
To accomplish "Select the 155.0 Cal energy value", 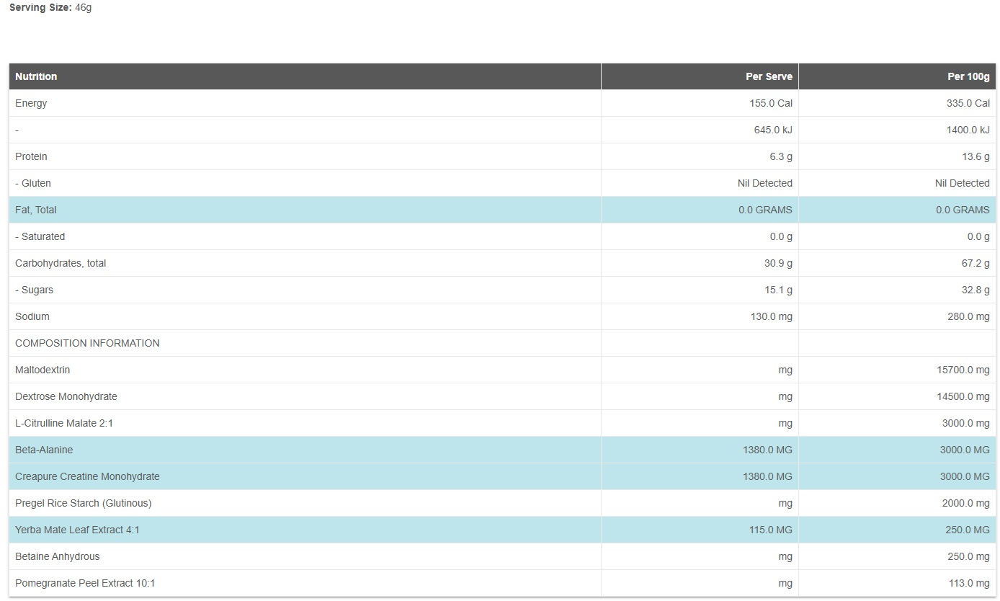I will pos(770,103).
